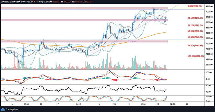Click the 2020 year label
The height and width of the screenshot is (112, 215).
pyautogui.click(x=79, y=104)
